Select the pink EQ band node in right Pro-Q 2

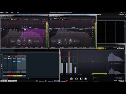pos(63,28)
